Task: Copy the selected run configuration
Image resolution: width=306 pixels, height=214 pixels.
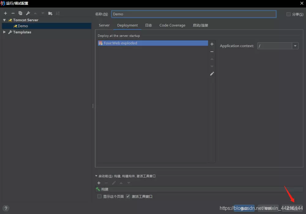Action: (20, 13)
